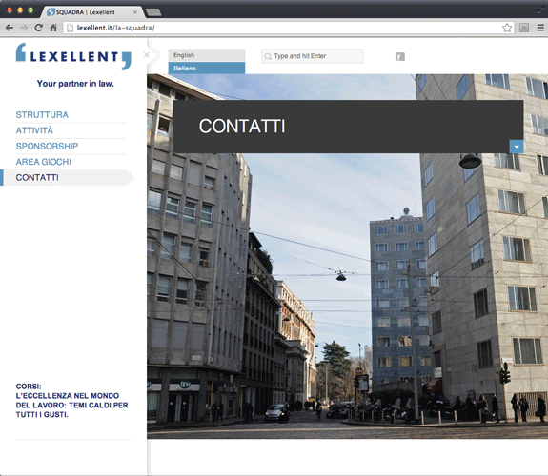Viewport: 548px width, 476px height.
Task: Open the STRUTTURA menu item
Action: coord(42,115)
